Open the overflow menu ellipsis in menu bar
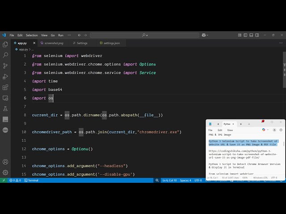 click(x=69, y=35)
